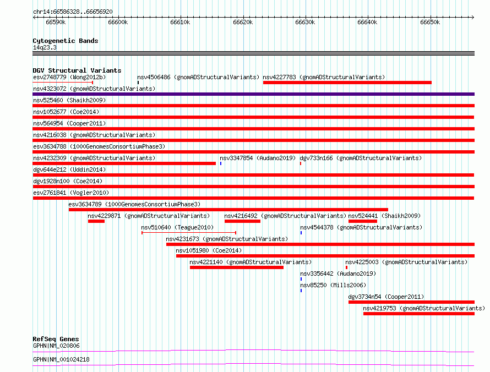Screen dimensions: 490x372
Task: Click the gray 14q23.3 cytoband bar
Action: point(253,53)
